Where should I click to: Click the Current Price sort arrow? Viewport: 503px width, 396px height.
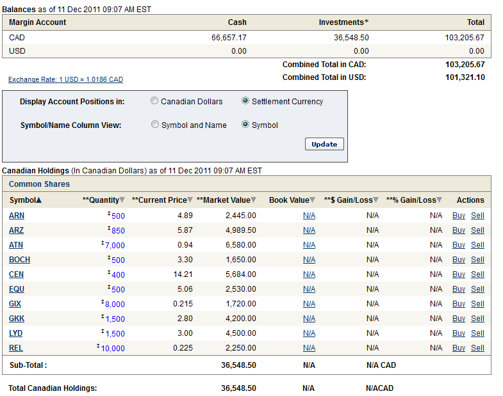click(x=190, y=200)
